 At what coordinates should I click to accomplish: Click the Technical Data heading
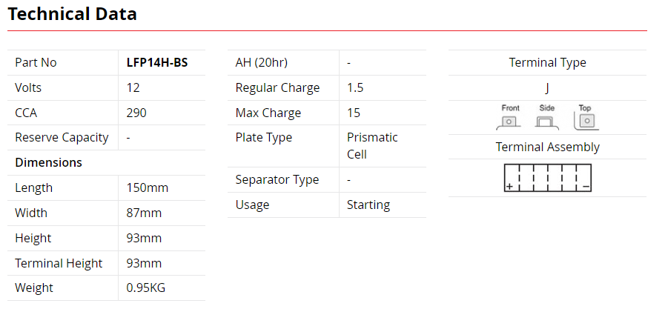pos(72,14)
